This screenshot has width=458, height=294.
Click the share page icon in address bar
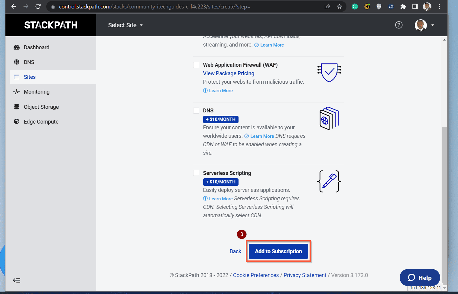327,7
